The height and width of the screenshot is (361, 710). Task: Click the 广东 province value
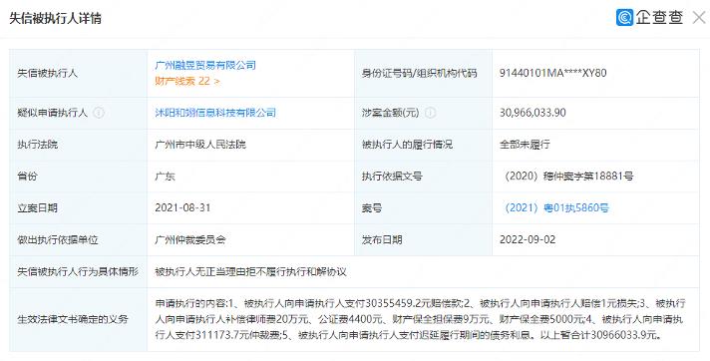point(165,177)
